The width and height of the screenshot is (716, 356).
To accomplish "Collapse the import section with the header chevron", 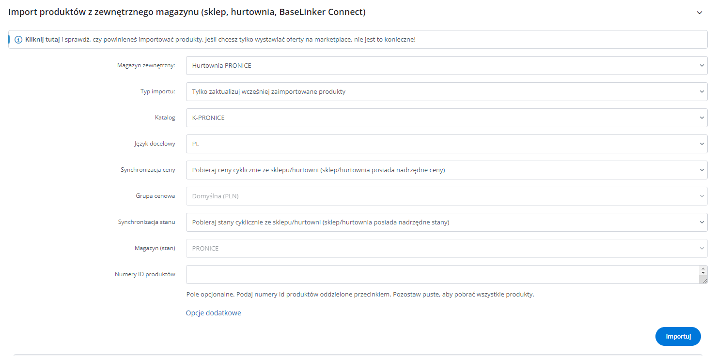I will 699,13.
